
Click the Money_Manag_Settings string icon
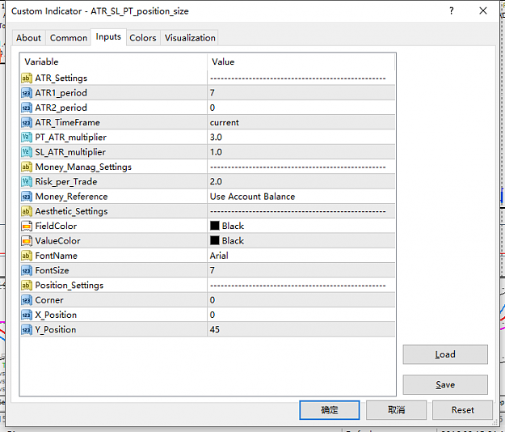click(27, 167)
